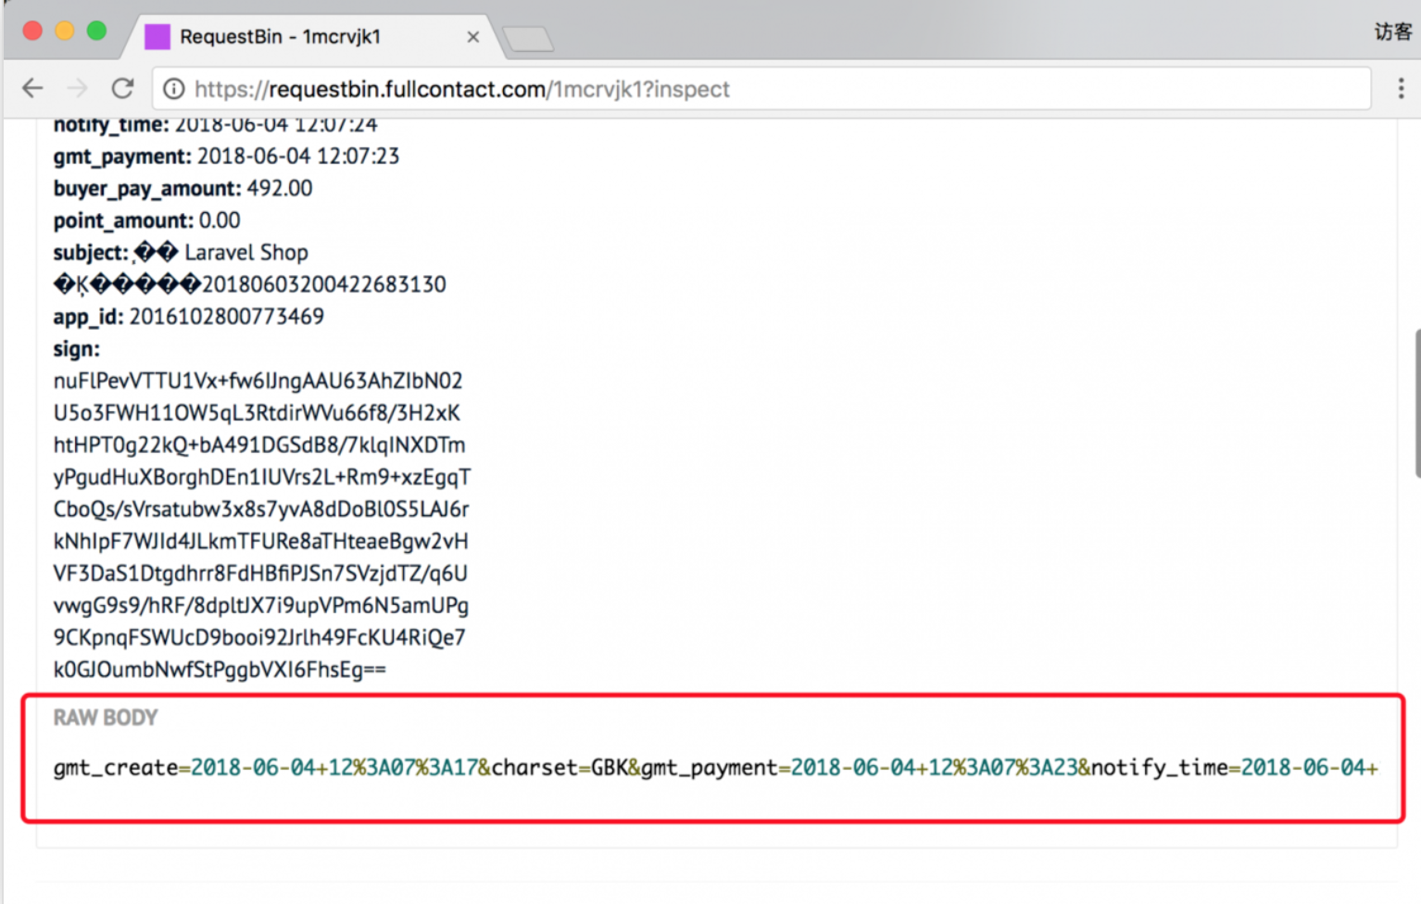The width and height of the screenshot is (1421, 904).
Task: Click signature line starting nuFlPevVTTU1Vx
Action: 258,381
